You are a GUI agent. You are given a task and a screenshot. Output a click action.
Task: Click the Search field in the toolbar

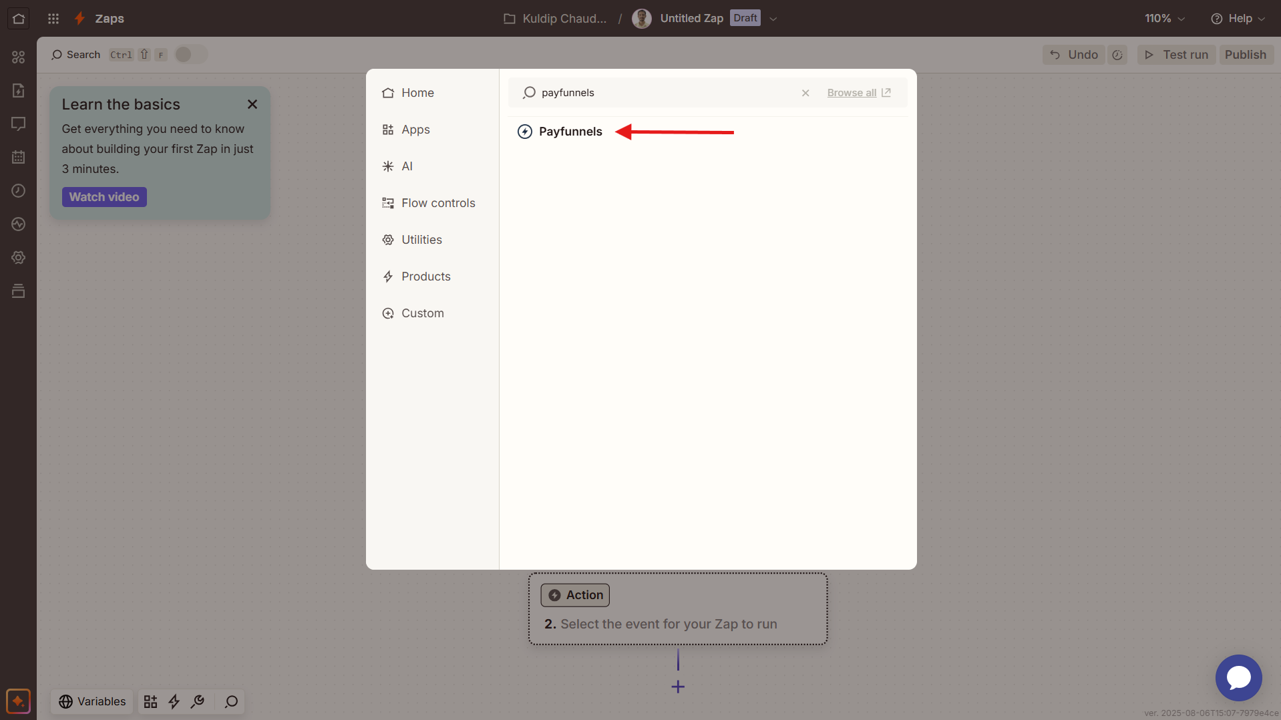[x=76, y=55]
